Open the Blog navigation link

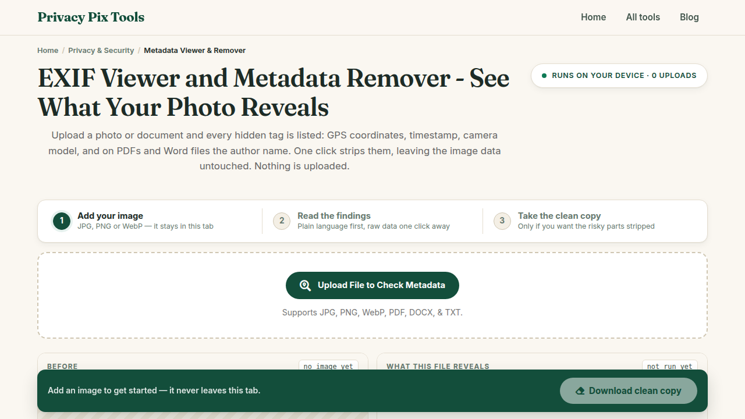tap(689, 17)
